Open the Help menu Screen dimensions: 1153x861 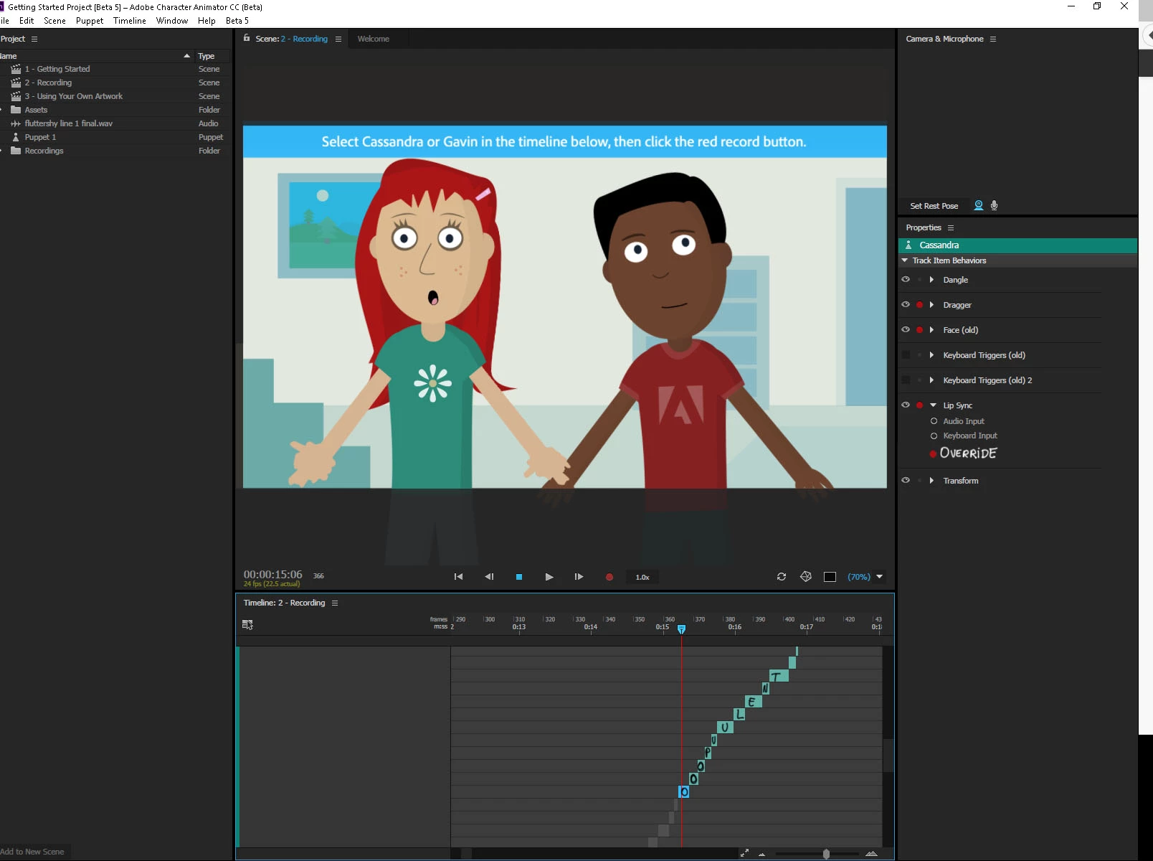tap(207, 21)
